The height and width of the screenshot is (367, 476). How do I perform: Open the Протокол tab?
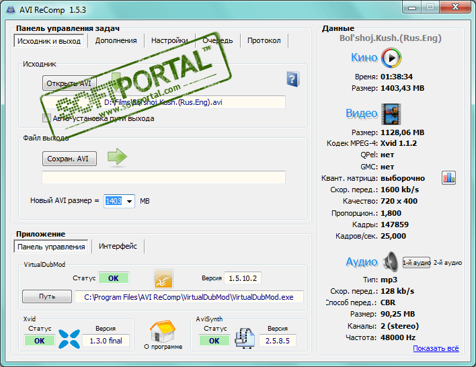click(x=264, y=40)
